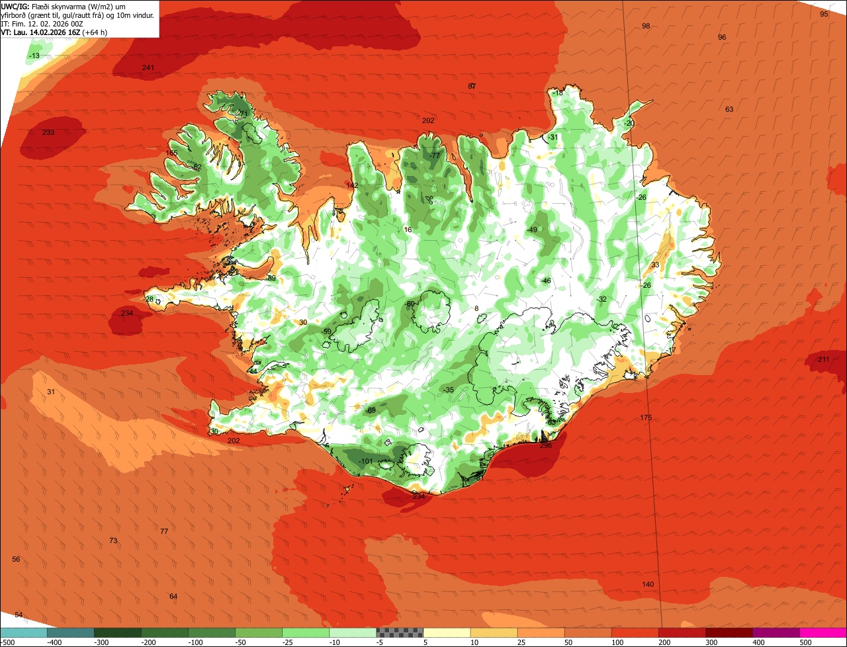The width and height of the screenshot is (847, 647).
Task: Click the -13 flux value near the header
Action: pos(34,56)
